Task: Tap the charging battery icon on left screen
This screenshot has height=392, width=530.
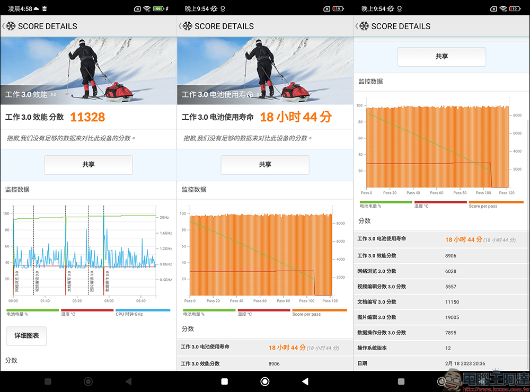Action: point(158,9)
